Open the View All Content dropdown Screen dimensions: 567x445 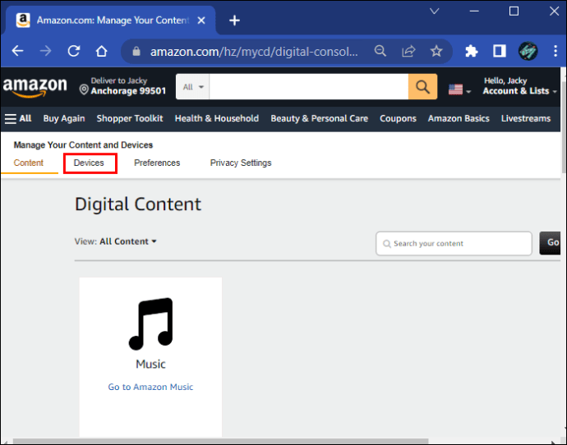[x=127, y=241]
